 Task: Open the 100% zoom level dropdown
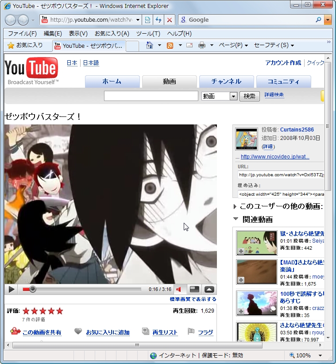pos(320,356)
